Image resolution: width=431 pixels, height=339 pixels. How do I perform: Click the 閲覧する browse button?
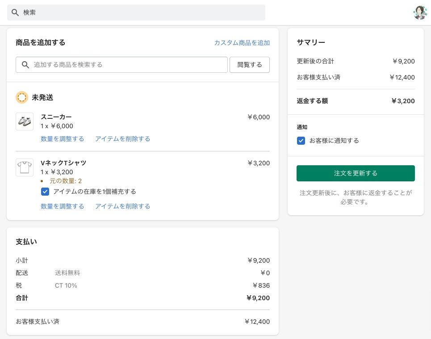[250, 65]
